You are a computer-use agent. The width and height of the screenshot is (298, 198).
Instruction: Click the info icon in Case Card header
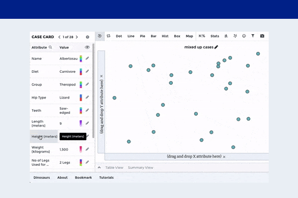87,37
